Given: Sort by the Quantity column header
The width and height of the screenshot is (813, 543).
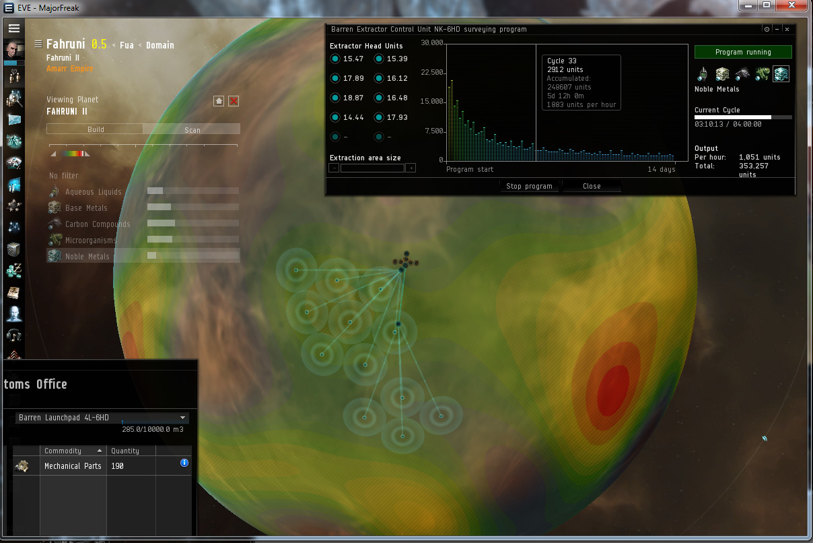Looking at the screenshot, I should (x=131, y=451).
